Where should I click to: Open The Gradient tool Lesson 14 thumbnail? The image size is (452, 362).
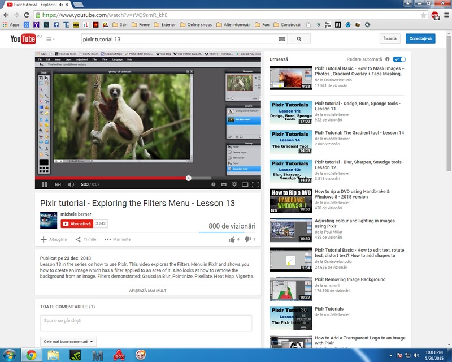290,142
